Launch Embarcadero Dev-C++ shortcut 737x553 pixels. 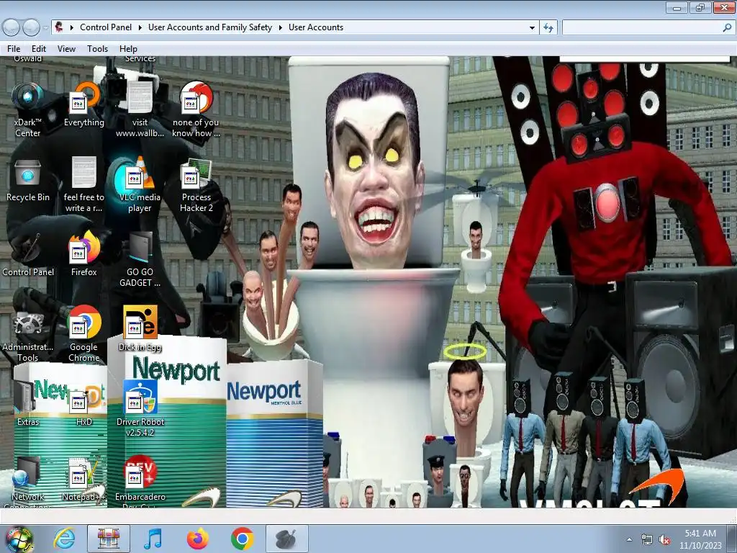coord(140,482)
